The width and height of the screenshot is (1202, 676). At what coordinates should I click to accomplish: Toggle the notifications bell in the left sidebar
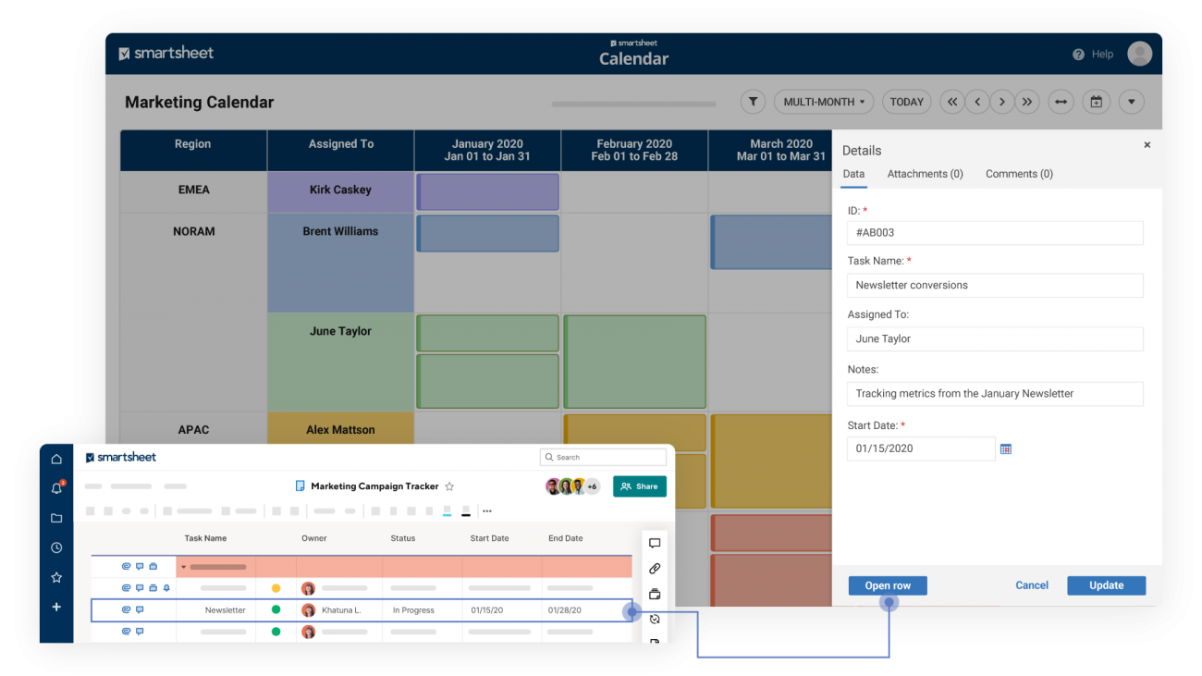(55, 487)
